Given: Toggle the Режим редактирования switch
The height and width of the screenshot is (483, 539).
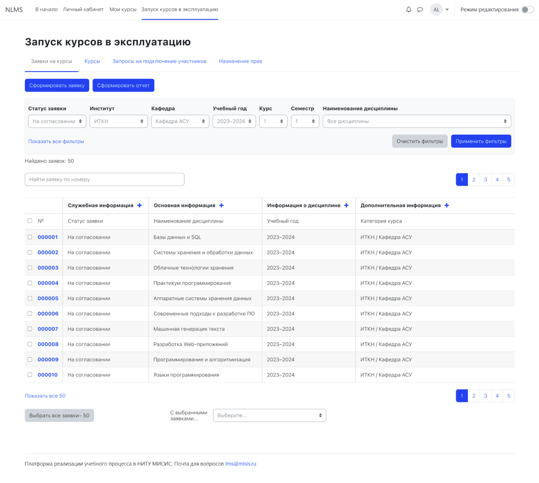Looking at the screenshot, I should [527, 10].
